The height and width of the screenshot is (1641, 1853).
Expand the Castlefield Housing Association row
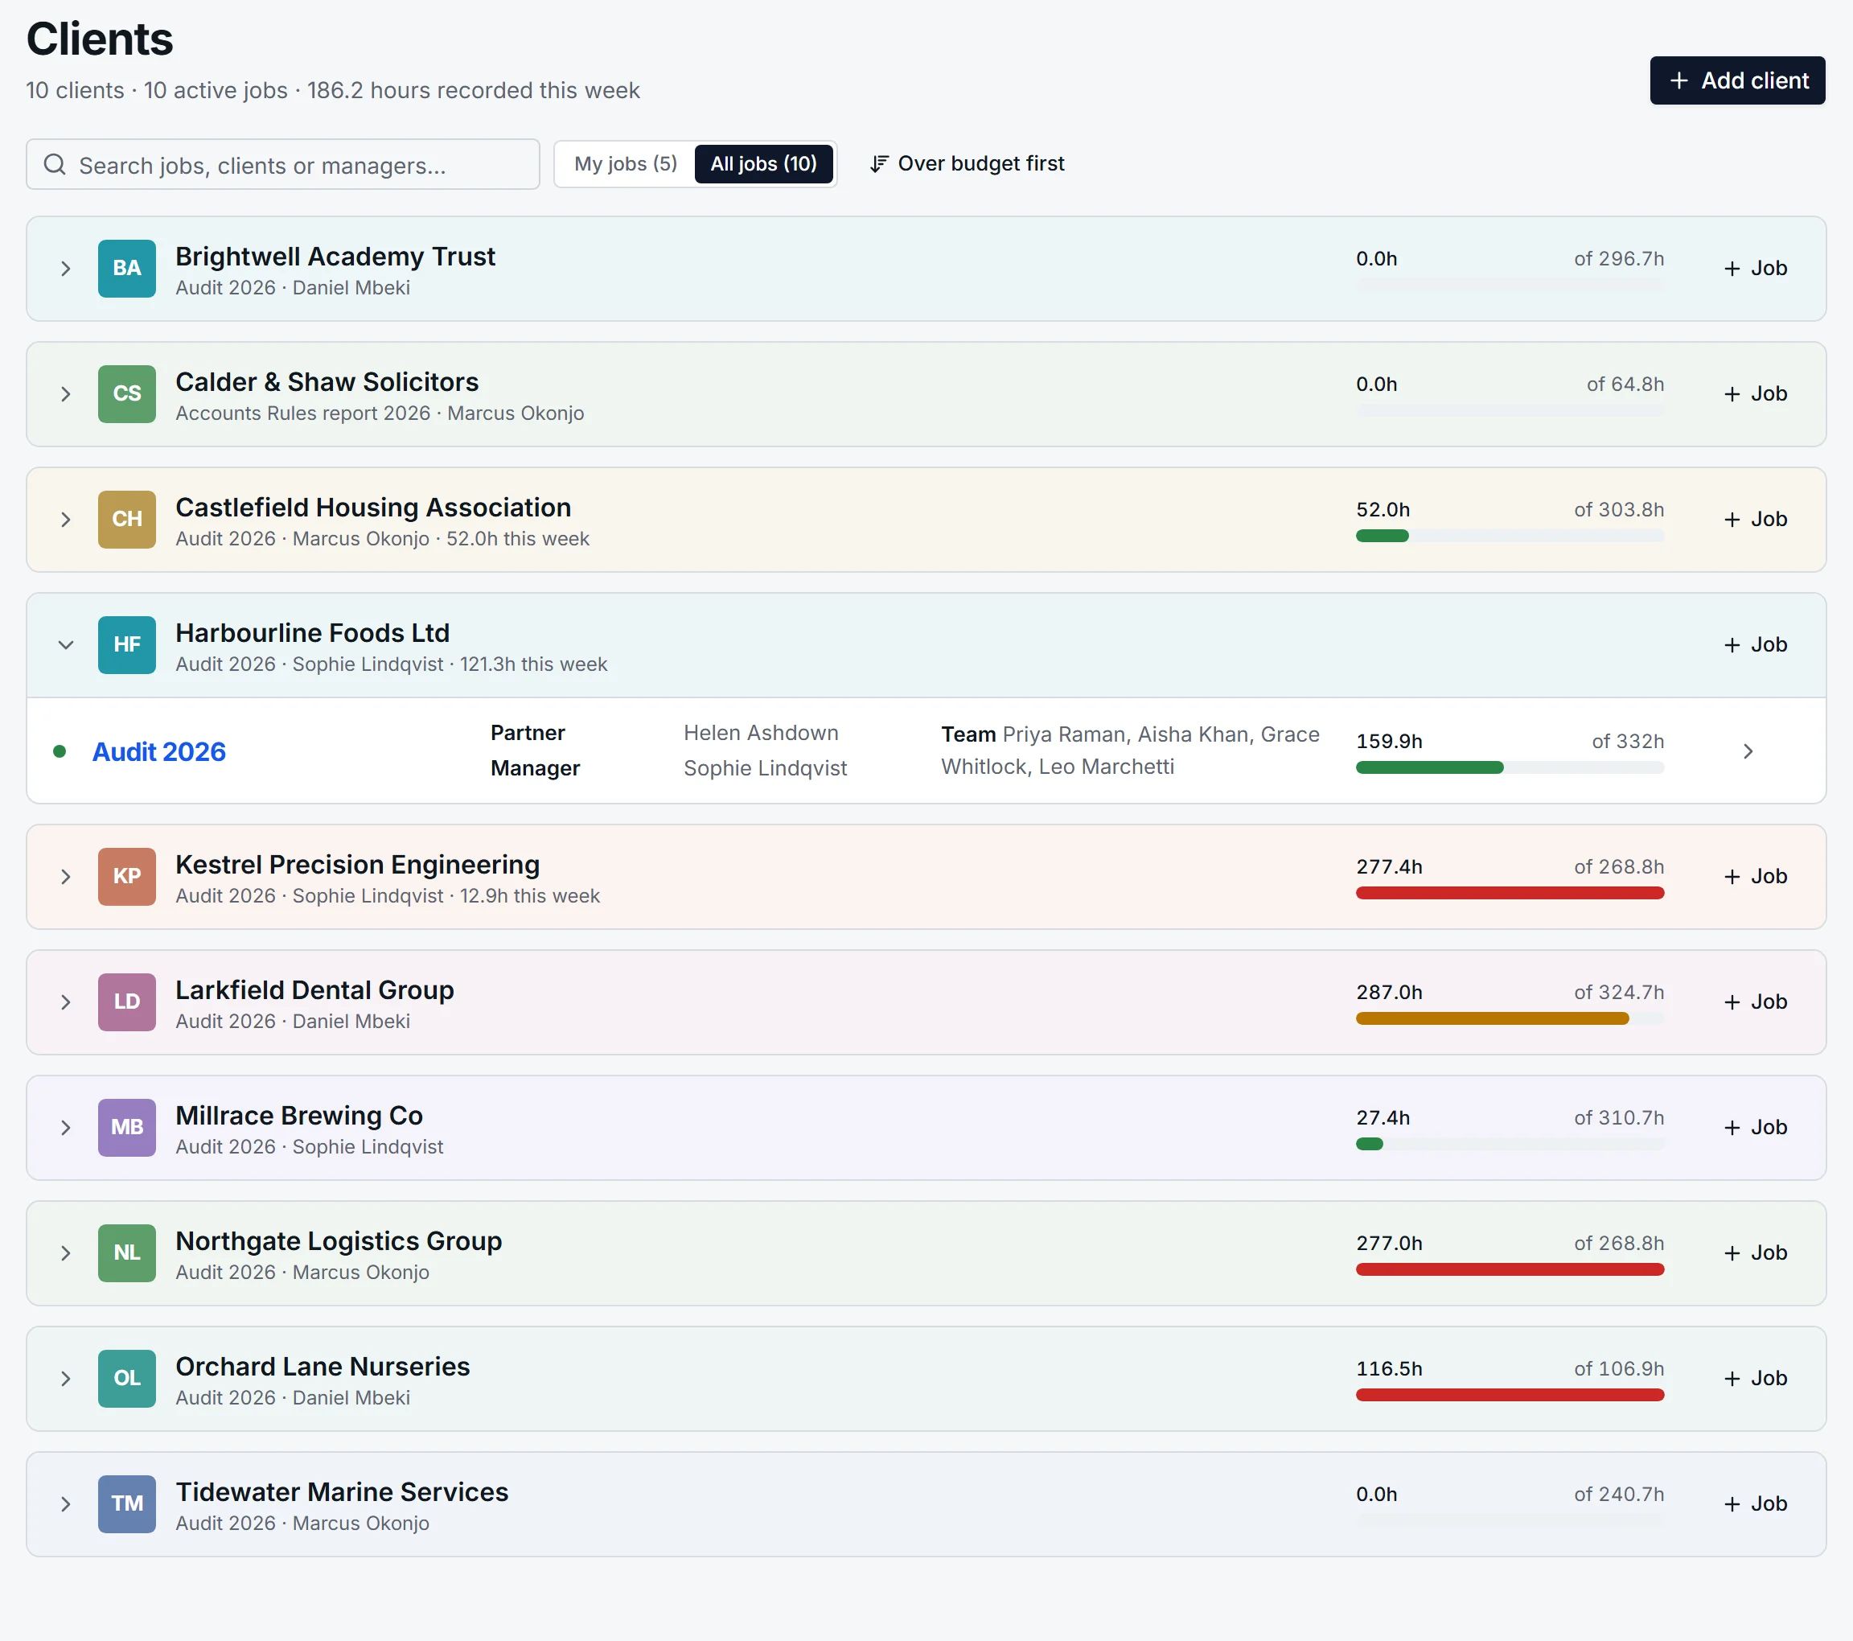tap(65, 520)
